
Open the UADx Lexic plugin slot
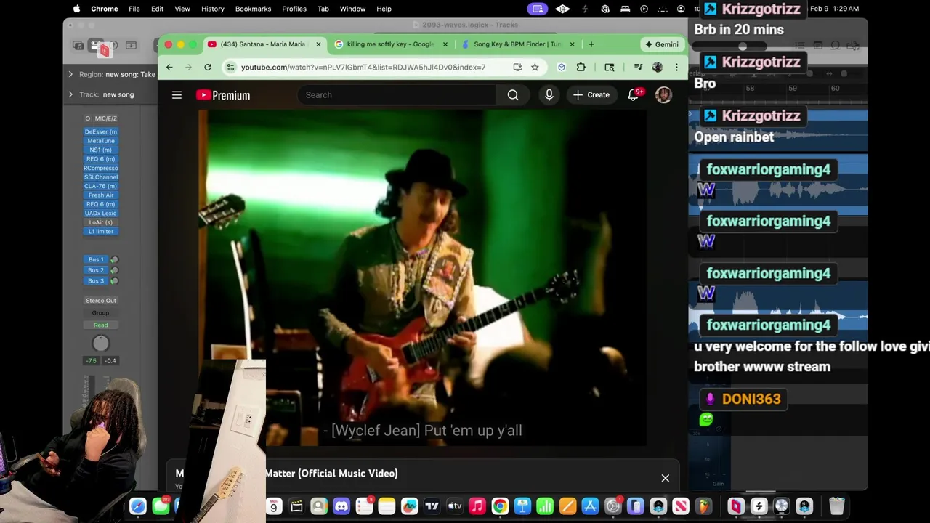click(101, 214)
